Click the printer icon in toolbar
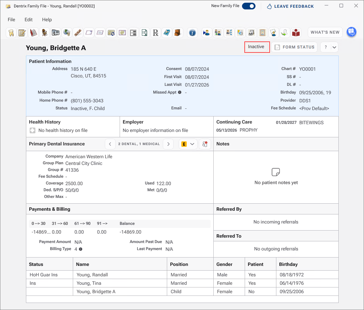 [251, 33]
